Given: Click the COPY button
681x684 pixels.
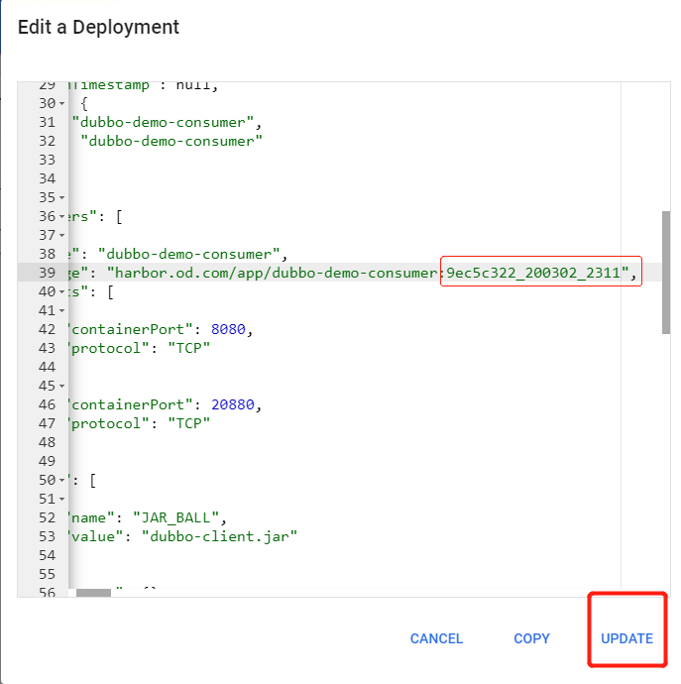Looking at the screenshot, I should (531, 638).
